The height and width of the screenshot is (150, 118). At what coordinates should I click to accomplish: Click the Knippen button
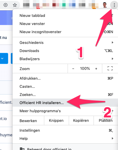coord(57,121)
